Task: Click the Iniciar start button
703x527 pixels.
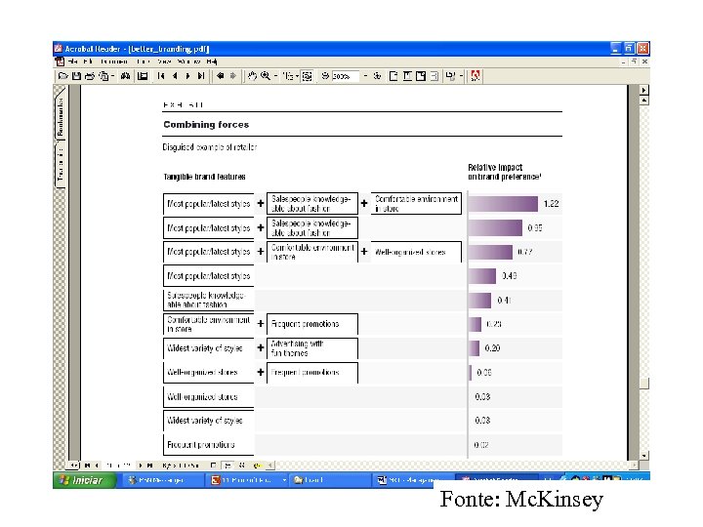Action: tap(84, 480)
